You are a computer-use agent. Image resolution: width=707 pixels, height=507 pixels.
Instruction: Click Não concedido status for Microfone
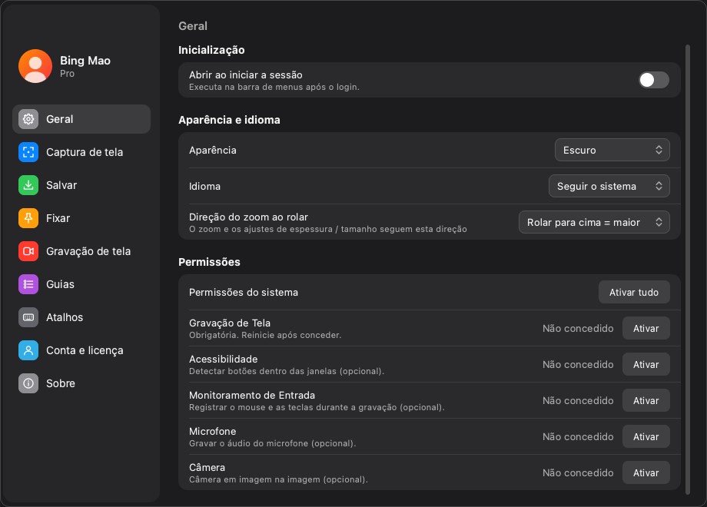(x=578, y=436)
